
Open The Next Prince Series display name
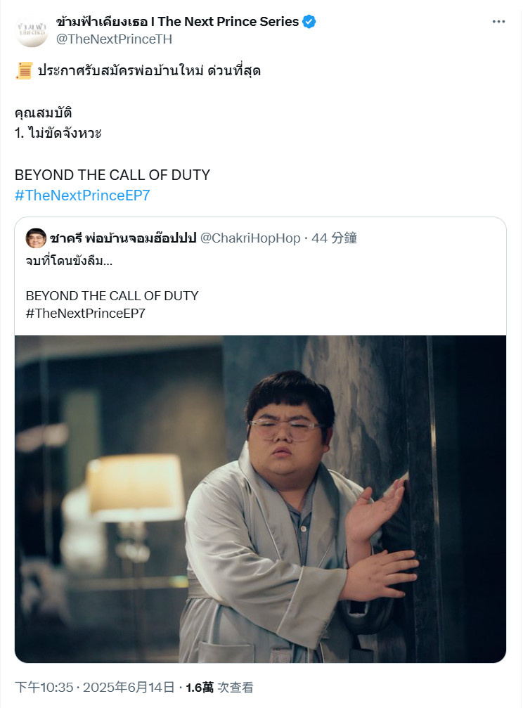pyautogui.click(x=177, y=22)
